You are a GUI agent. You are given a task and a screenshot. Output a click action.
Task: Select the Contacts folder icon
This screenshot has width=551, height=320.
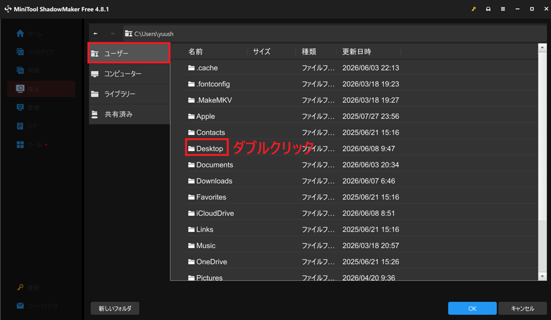pos(192,132)
